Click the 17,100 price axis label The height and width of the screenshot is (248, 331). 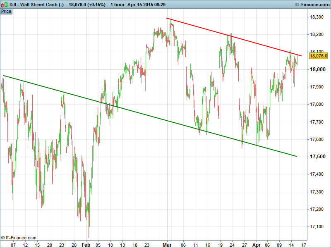pyautogui.click(x=317, y=227)
